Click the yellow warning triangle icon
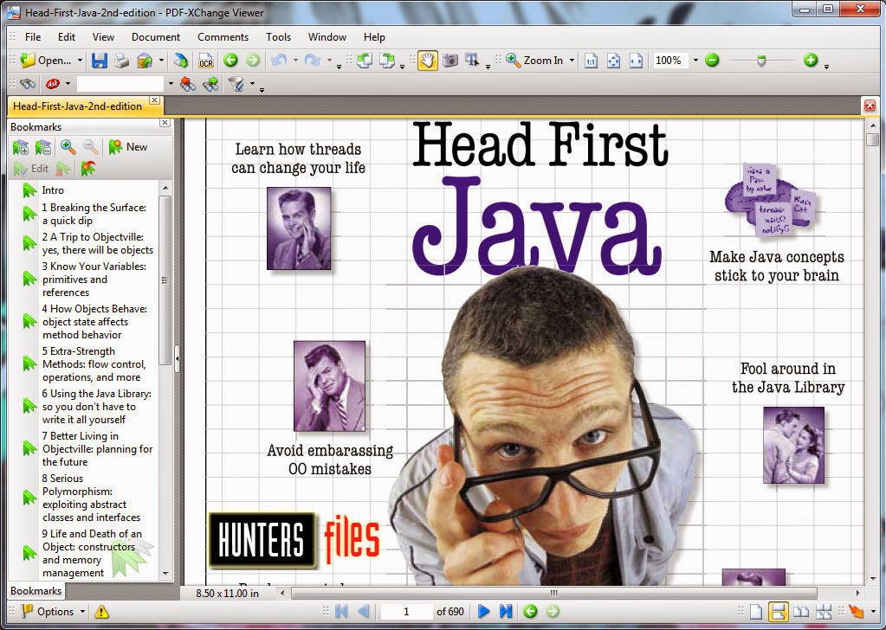Viewport: 886px width, 630px height. pos(101,611)
